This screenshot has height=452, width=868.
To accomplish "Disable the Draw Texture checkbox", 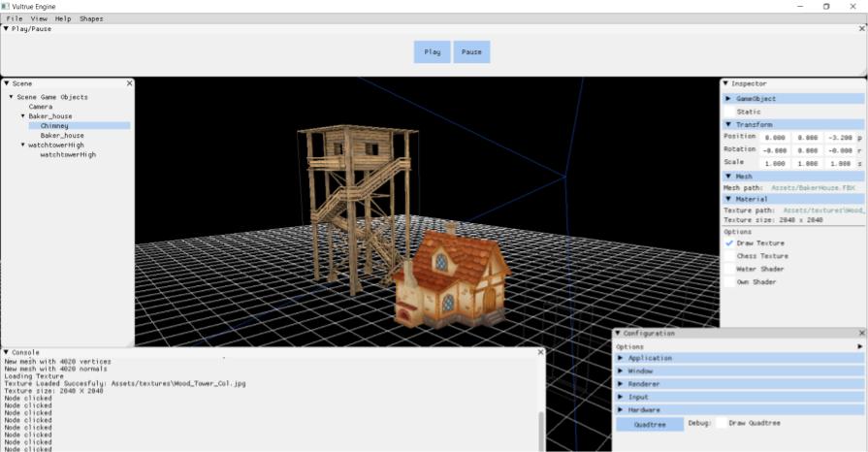I will [x=729, y=242].
